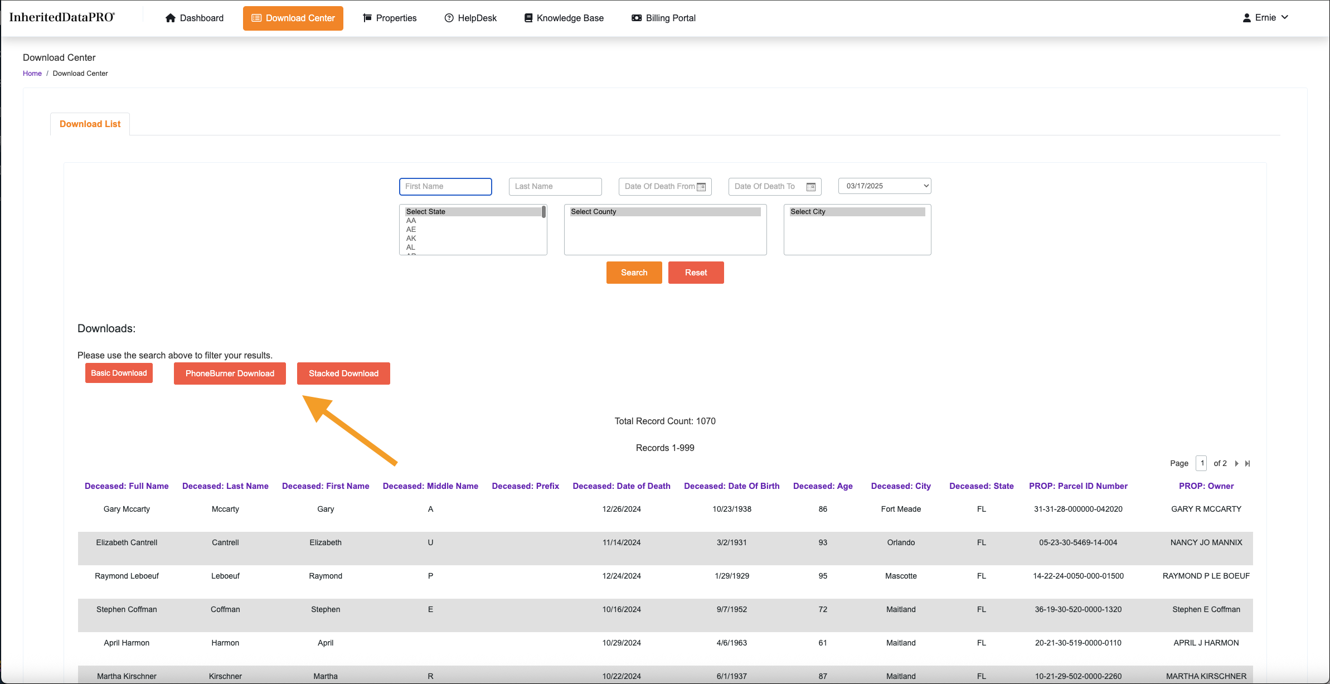Click the HelpDesk question mark icon
Viewport: 1330px width, 684px height.
coord(449,18)
